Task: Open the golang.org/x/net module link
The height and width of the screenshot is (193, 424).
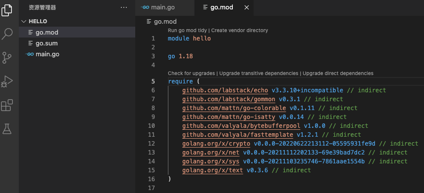Action: click(x=211, y=153)
